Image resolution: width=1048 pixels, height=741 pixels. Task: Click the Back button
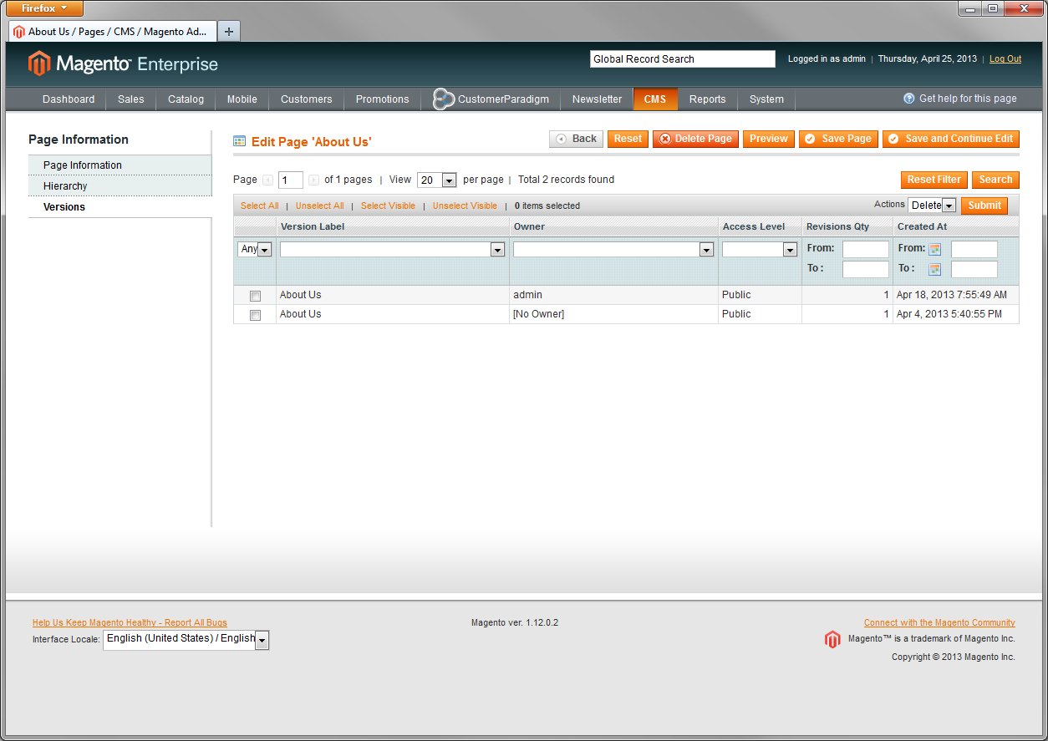tap(576, 139)
